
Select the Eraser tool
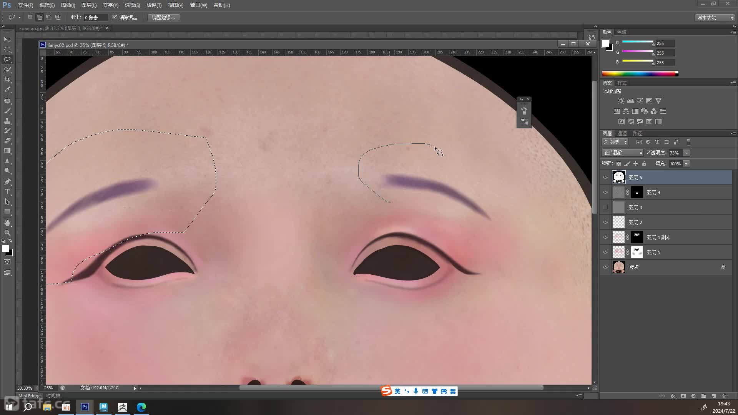7,141
